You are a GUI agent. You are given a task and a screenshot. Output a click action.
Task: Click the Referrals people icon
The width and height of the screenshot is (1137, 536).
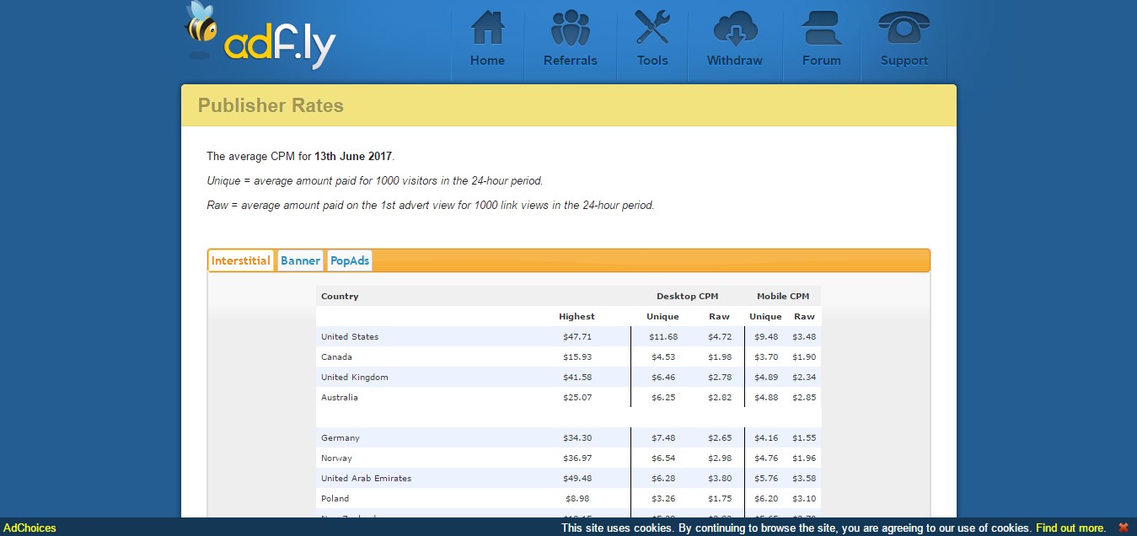point(570,29)
